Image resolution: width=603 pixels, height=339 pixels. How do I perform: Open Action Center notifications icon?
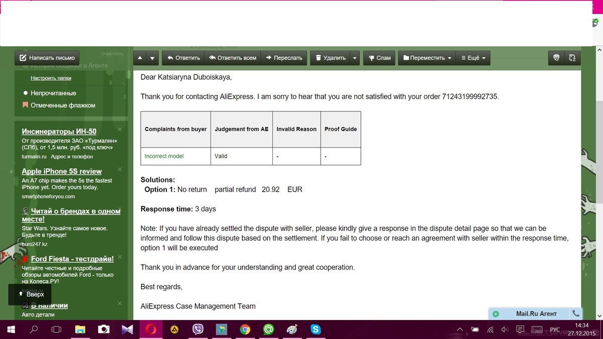pos(520,329)
